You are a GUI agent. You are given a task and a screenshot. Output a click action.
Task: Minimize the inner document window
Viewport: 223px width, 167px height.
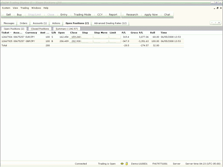(x=214, y=8)
